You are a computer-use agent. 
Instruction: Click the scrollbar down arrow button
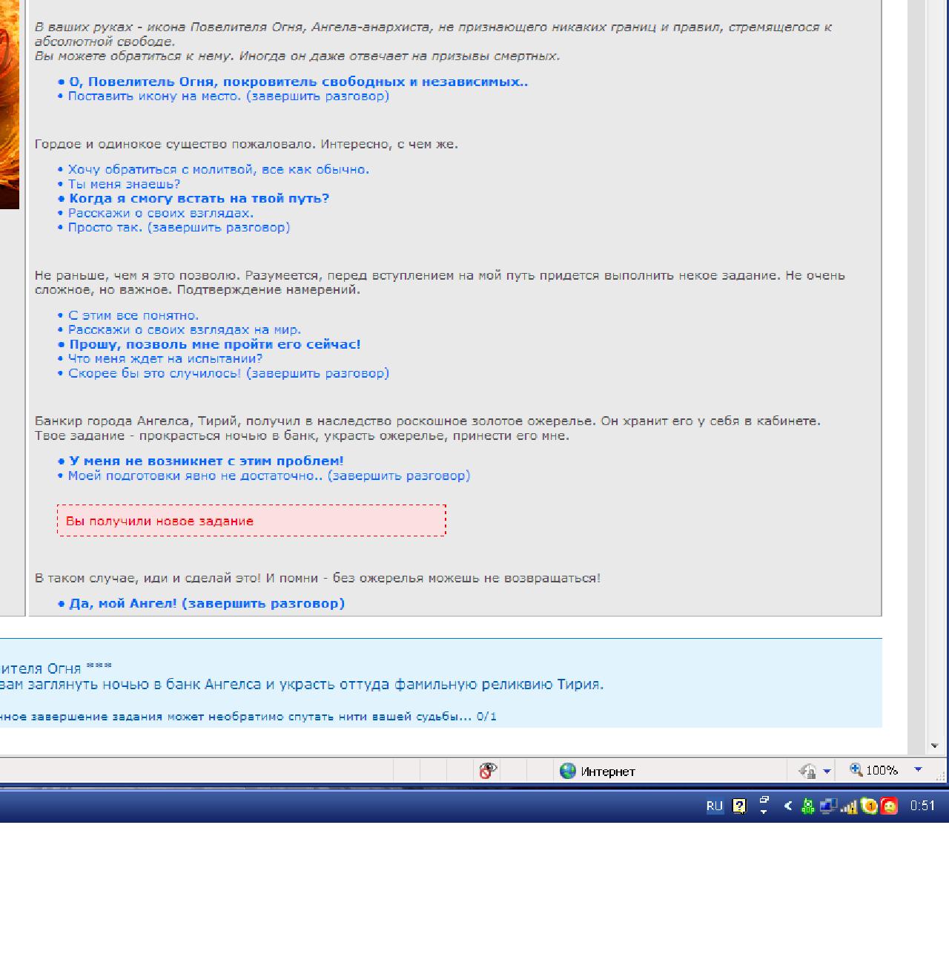tap(934, 746)
